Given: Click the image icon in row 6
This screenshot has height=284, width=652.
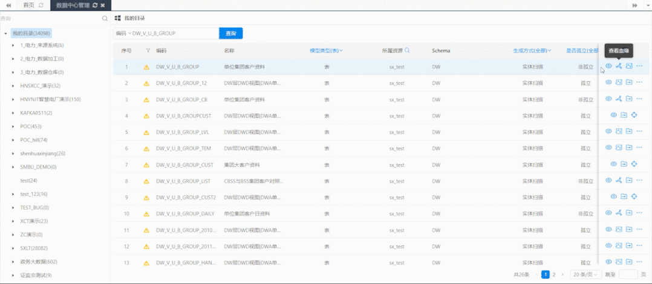Looking at the screenshot, I should tap(619, 147).
